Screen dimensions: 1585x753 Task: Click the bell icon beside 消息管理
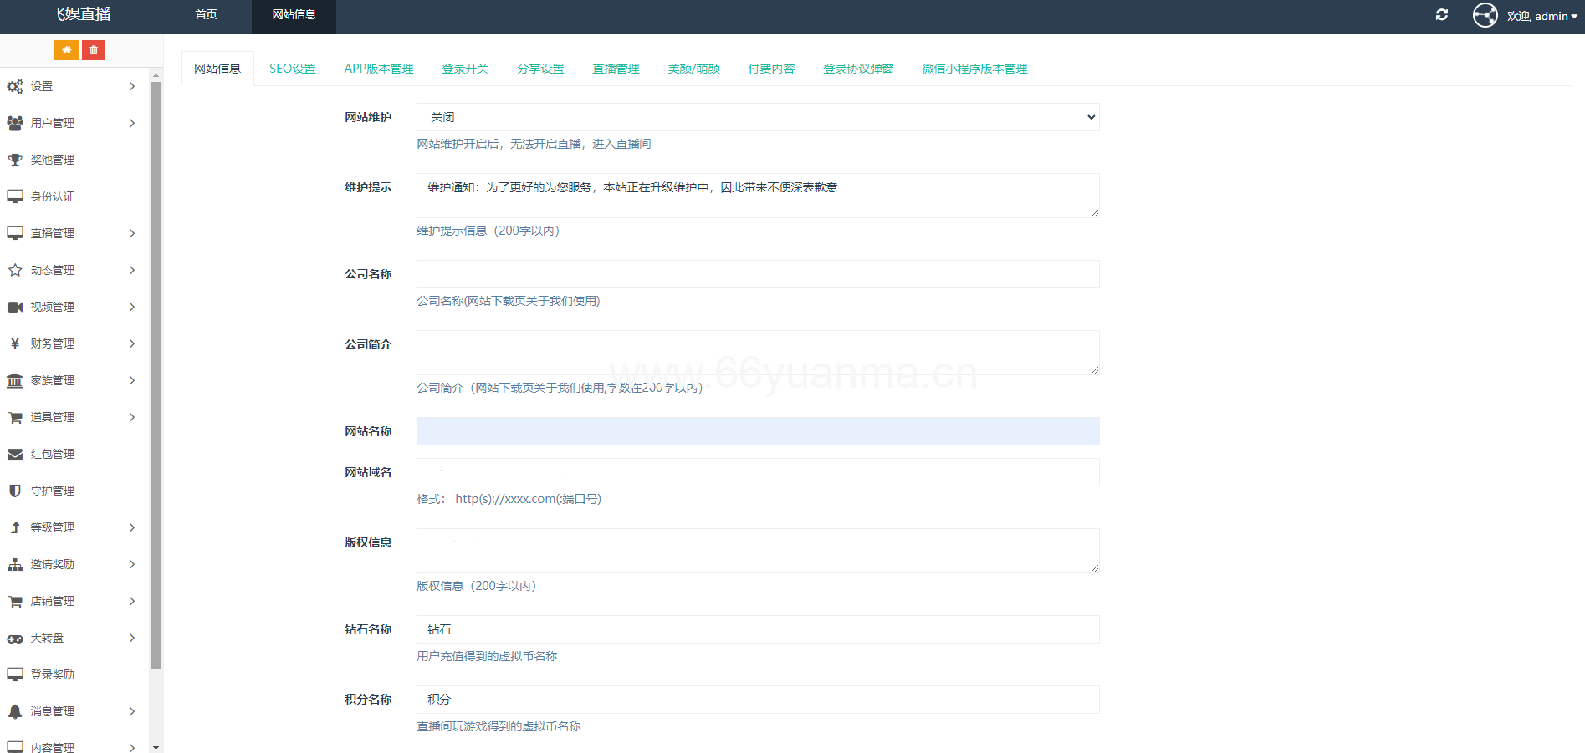coord(15,711)
